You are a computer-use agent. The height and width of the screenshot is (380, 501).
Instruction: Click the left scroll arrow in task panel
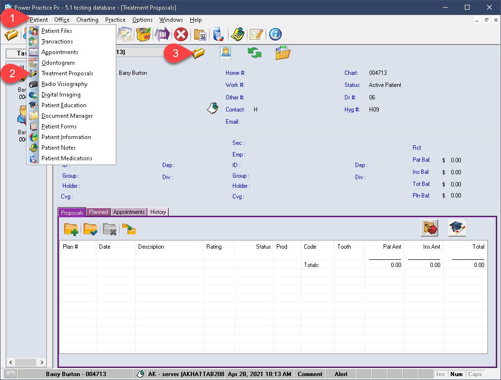pyautogui.click(x=11, y=362)
